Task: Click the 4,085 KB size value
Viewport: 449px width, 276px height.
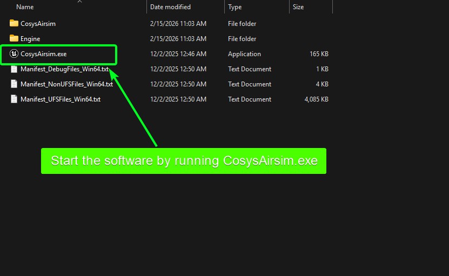Action: (317, 99)
